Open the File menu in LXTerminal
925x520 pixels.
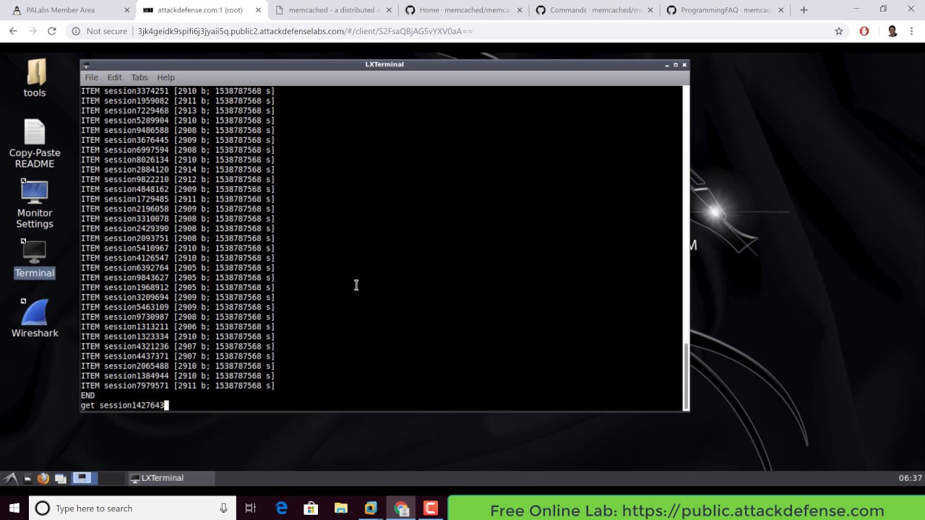point(91,77)
